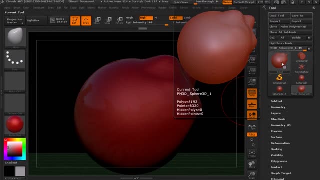Pick a color in the color picker square
The width and height of the screenshot is (320, 180).
(15, 149)
